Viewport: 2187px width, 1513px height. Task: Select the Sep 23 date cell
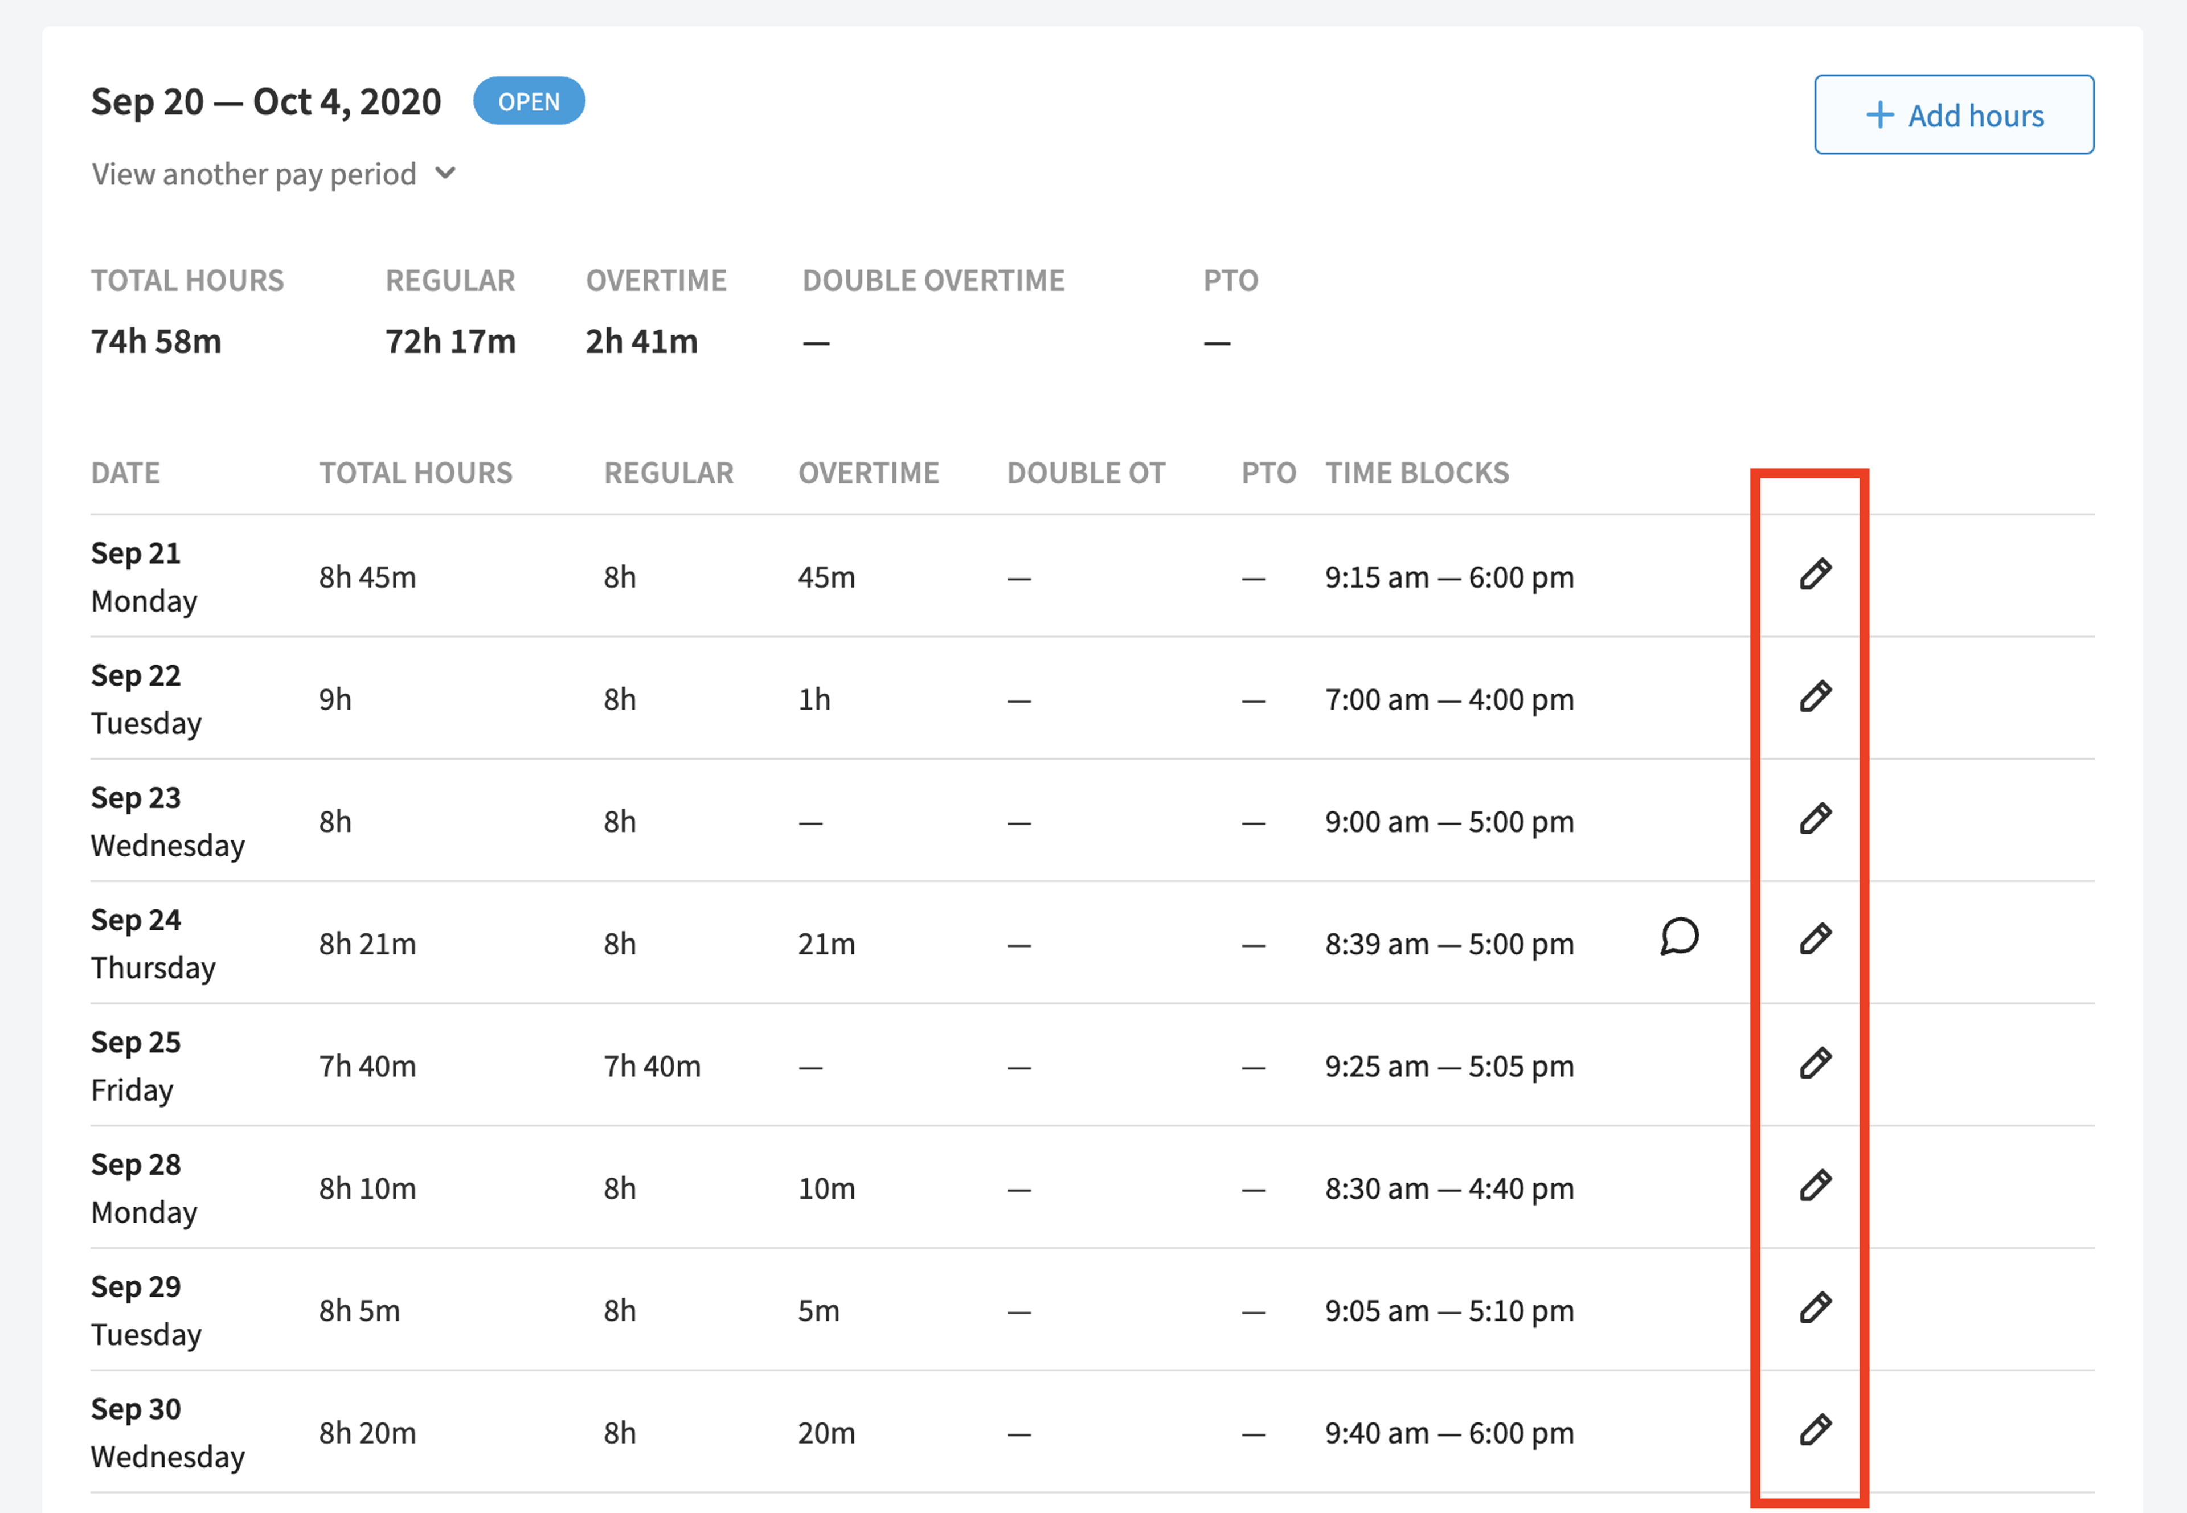tap(168, 821)
